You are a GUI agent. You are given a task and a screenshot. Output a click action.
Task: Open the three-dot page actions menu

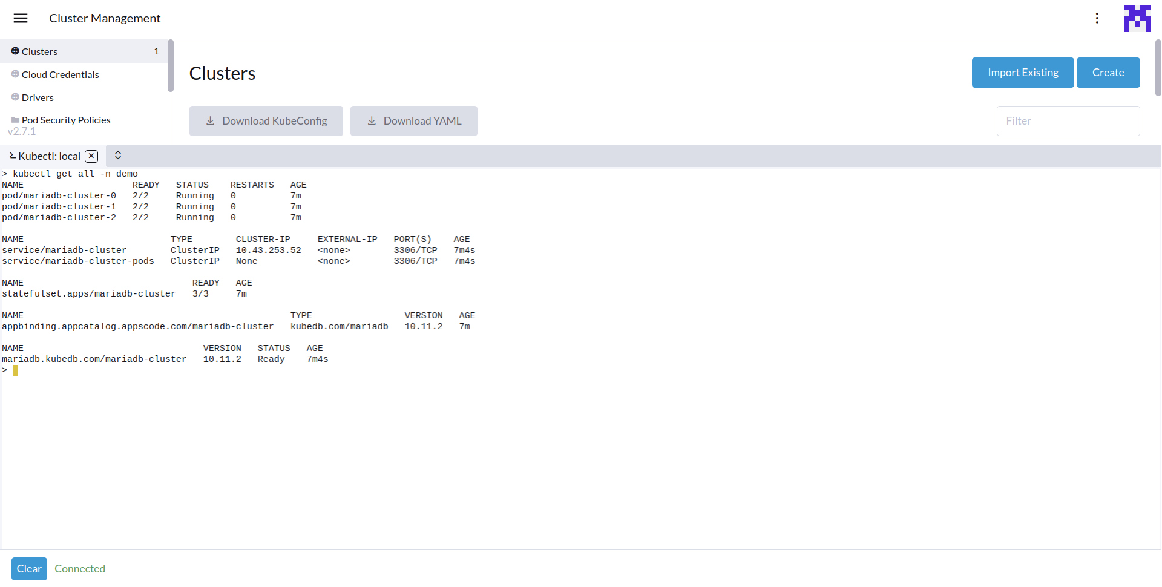pos(1097,18)
